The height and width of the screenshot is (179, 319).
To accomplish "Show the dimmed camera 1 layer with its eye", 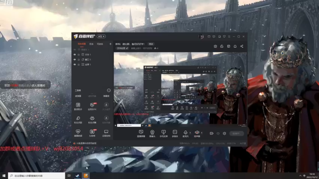I will tap(75, 49).
